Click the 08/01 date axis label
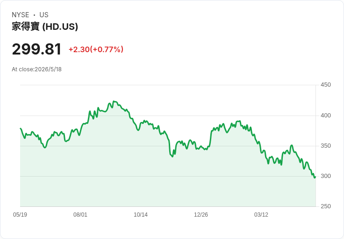Viewport: 344px width, 239px height. click(80, 215)
